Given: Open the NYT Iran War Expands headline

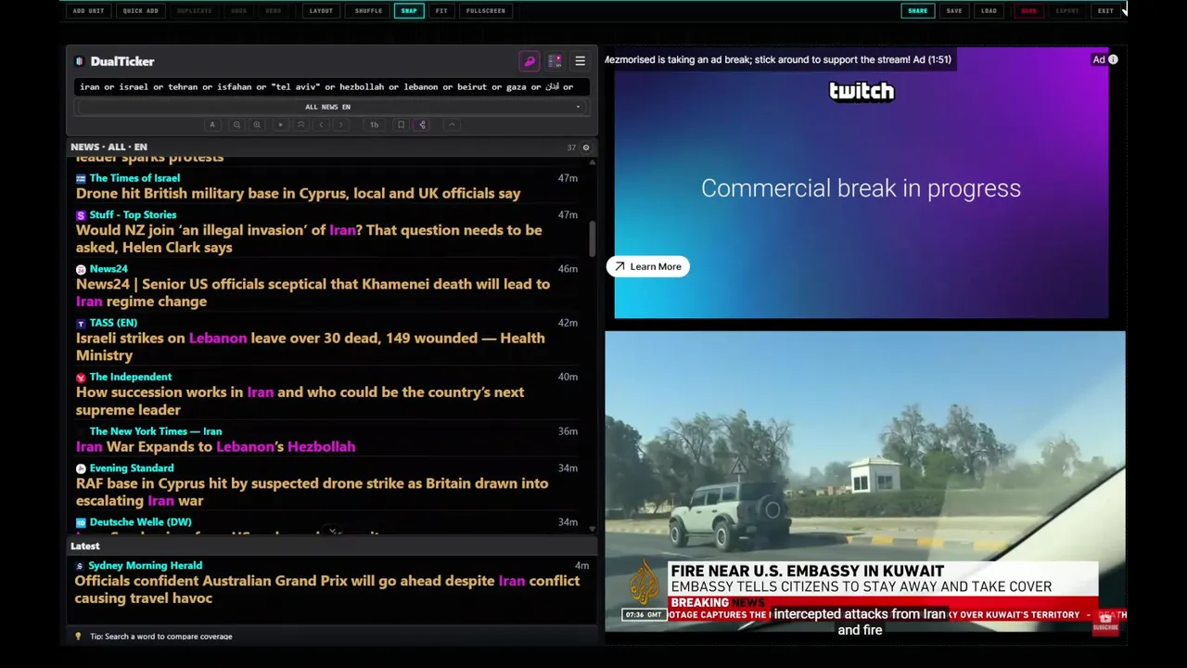Looking at the screenshot, I should click(215, 447).
